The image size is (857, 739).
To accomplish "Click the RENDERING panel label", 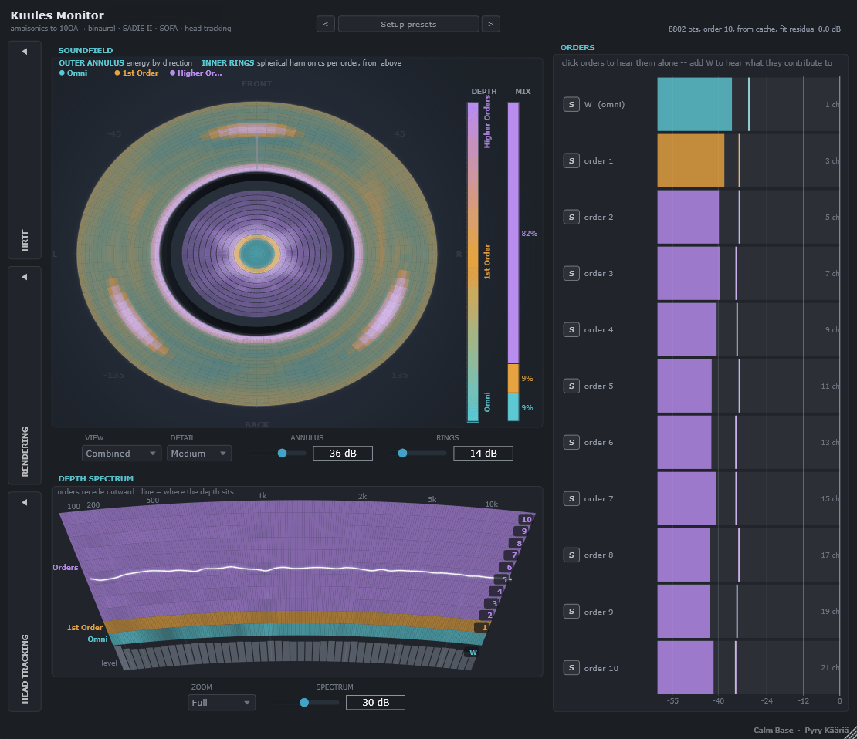I will click(25, 451).
